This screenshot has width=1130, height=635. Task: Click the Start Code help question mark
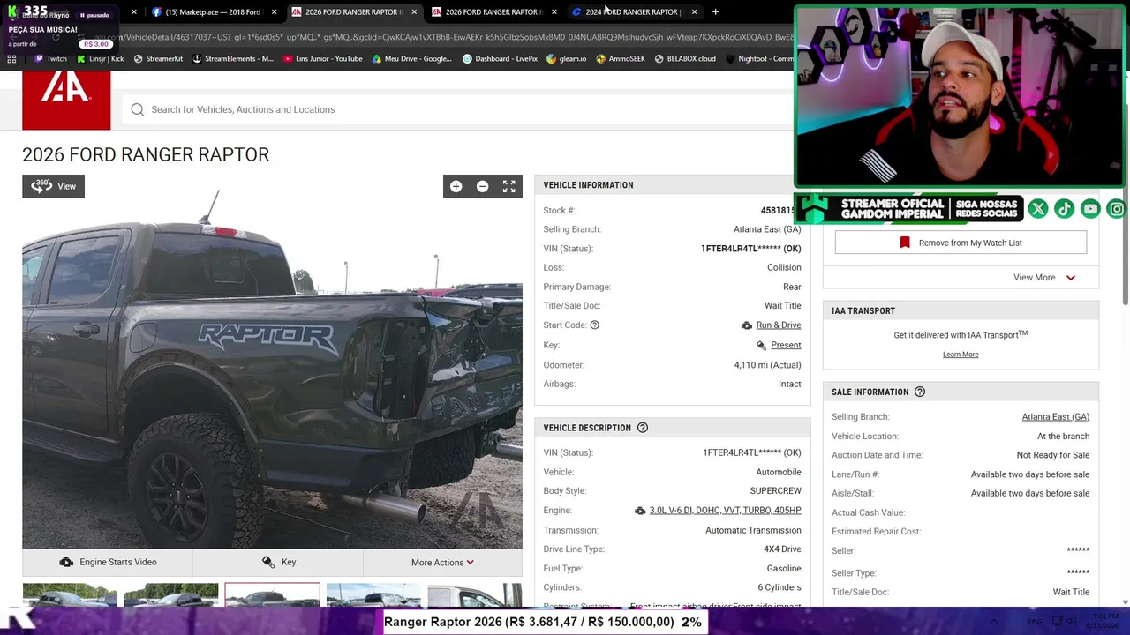(594, 325)
